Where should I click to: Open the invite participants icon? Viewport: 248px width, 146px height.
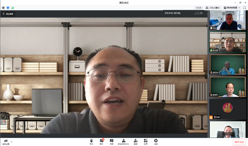click(x=135, y=141)
